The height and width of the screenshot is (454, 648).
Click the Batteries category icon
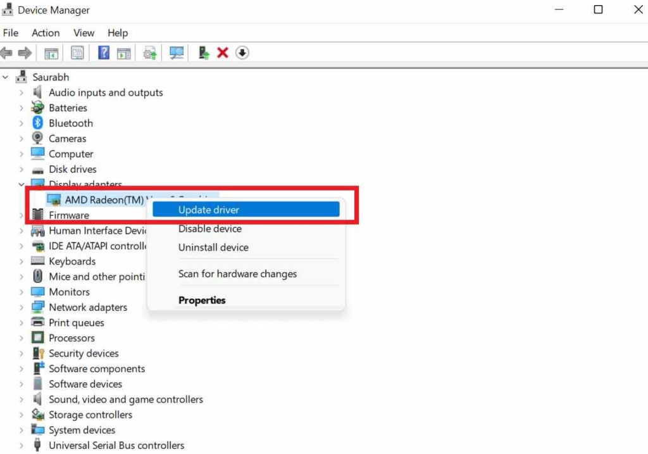point(37,108)
